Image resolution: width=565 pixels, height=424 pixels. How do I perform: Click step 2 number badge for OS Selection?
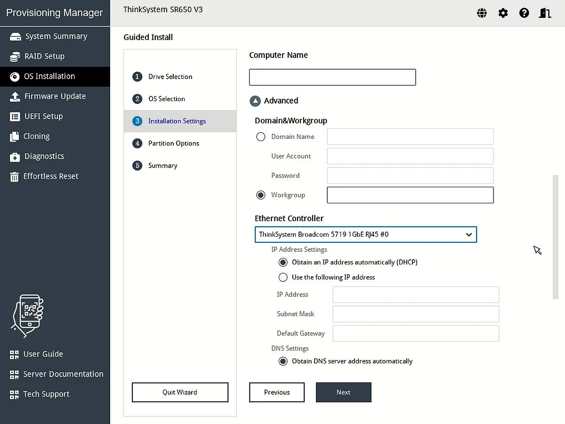pos(137,99)
